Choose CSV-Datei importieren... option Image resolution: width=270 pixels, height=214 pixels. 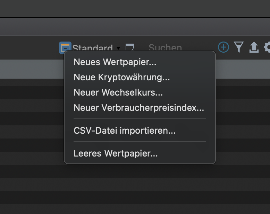click(x=125, y=131)
